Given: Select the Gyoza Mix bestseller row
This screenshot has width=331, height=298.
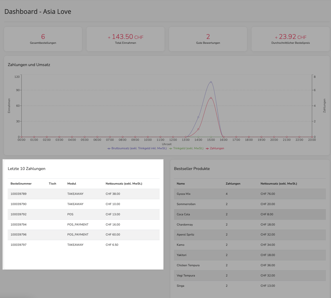Looking at the screenshot, I should pyautogui.click(x=250, y=194).
